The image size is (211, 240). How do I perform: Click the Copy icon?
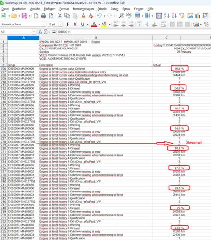click(67, 16)
